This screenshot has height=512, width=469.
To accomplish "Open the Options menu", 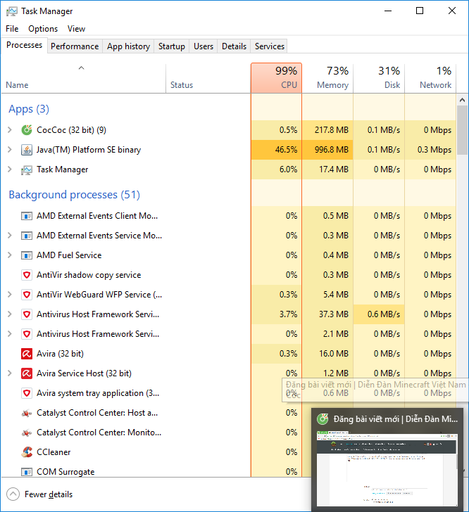I will (43, 29).
